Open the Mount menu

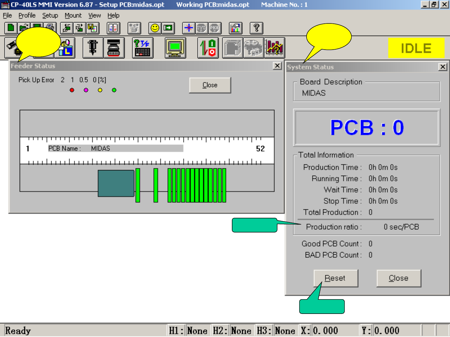coord(73,16)
